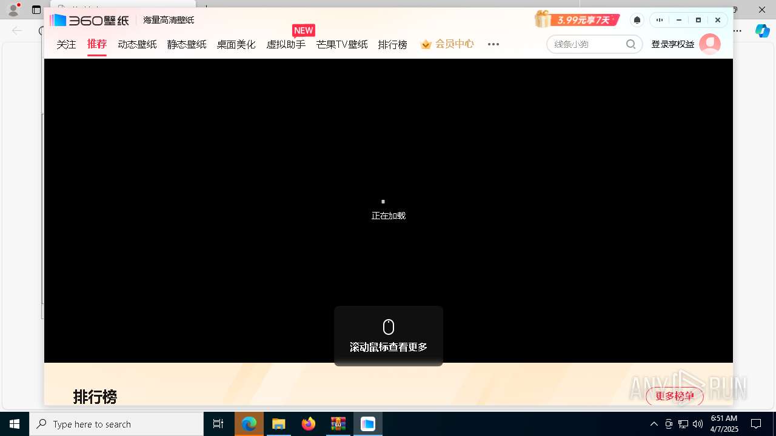
Task: Open the volume control icon
Action: click(698, 424)
